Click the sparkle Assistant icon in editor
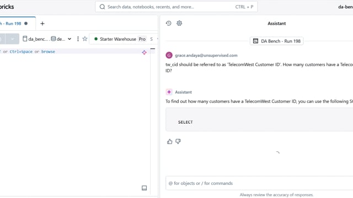 145,53
